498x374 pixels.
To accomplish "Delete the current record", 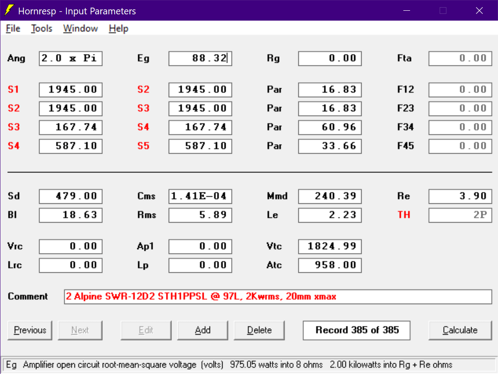I will coord(259,330).
